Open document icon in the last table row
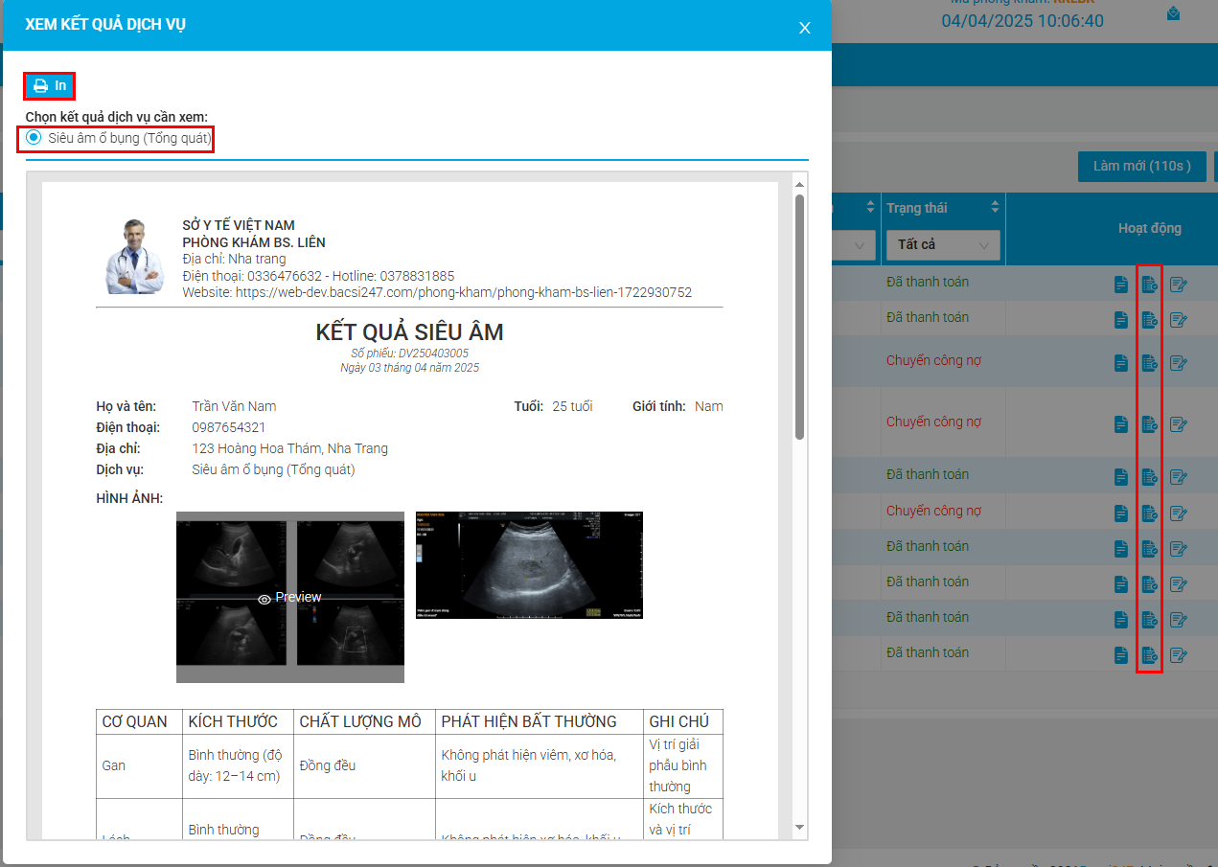Screen dimensions: 1218x867 pyautogui.click(x=1121, y=655)
